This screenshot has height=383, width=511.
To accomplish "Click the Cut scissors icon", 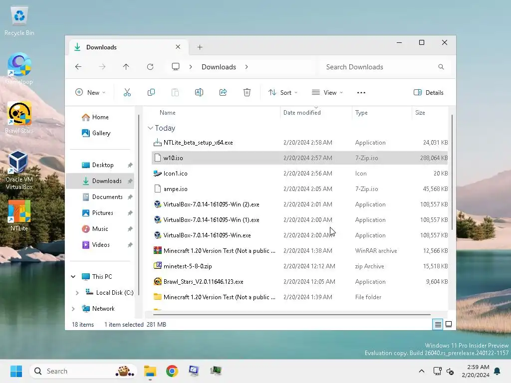I will pyautogui.click(x=127, y=92).
